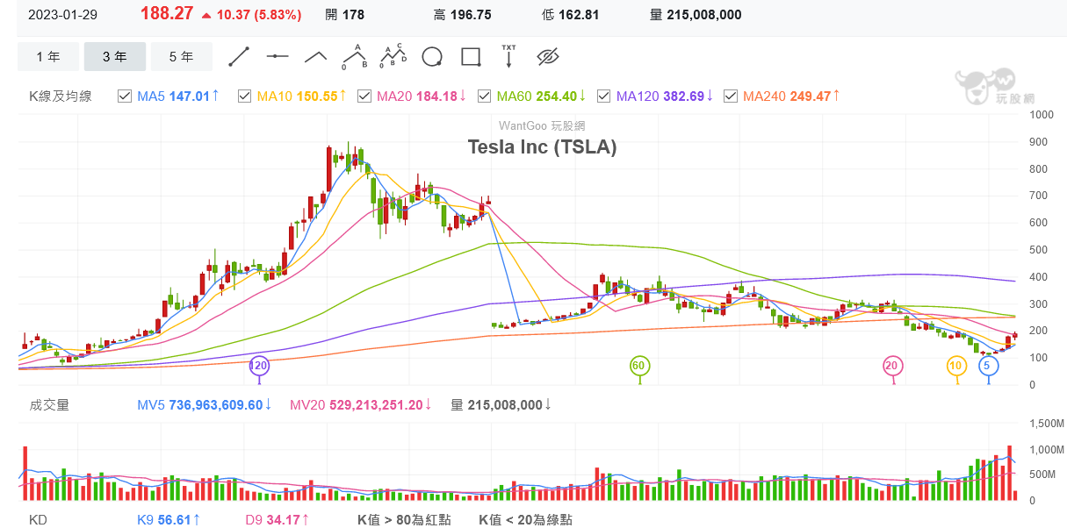Uncheck the MA5 moving average checkbox
Image resolution: width=1067 pixels, height=528 pixels.
pyautogui.click(x=125, y=96)
